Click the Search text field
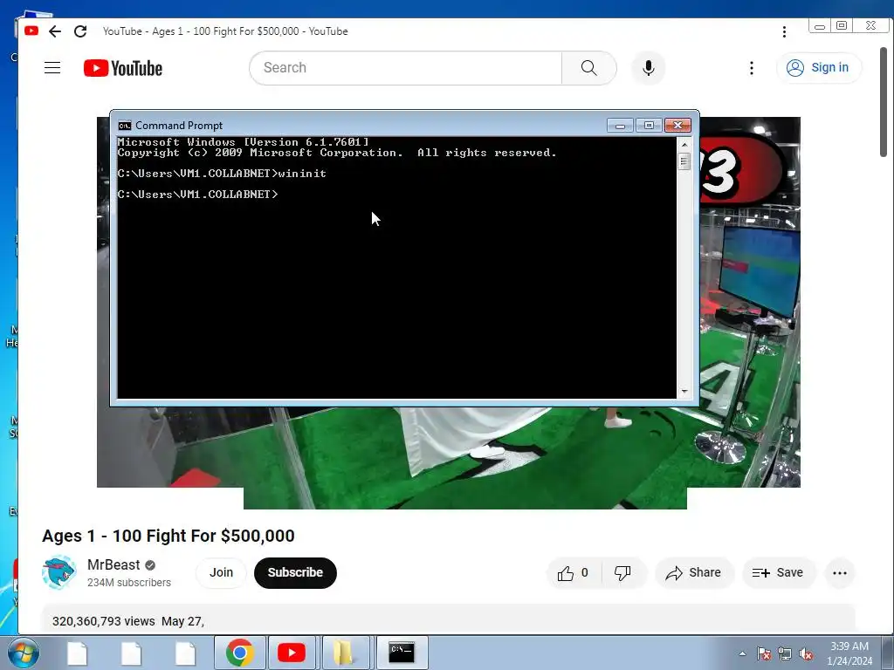Viewport: 894px width, 670px height. [x=406, y=68]
